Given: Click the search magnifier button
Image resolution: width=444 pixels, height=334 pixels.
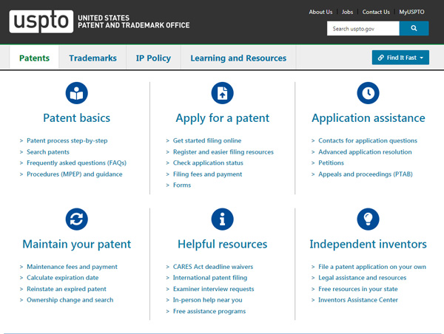Looking at the screenshot, I should [414, 28].
